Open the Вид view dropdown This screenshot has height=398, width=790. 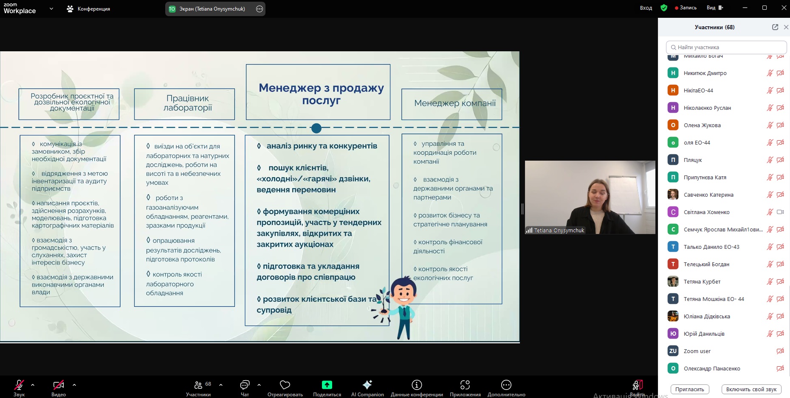[714, 8]
